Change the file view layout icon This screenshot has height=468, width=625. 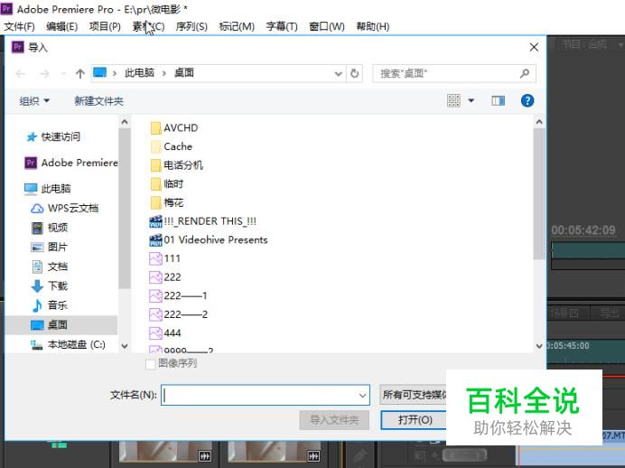453,100
